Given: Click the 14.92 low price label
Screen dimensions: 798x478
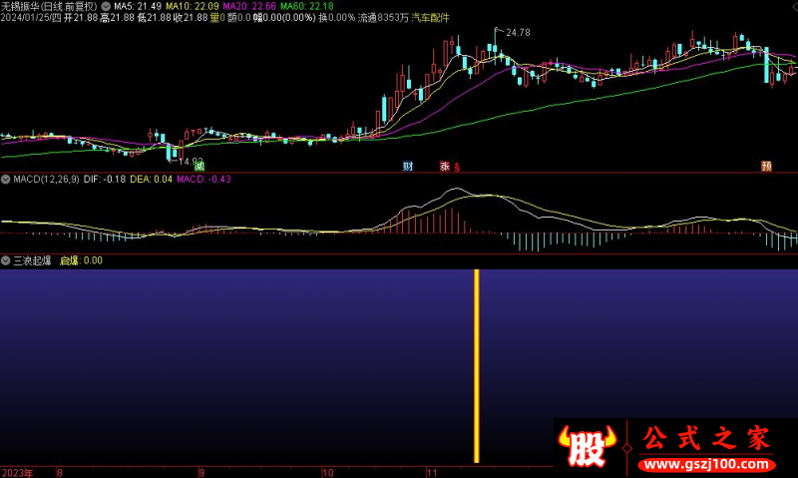Looking at the screenshot, I should [x=192, y=161].
